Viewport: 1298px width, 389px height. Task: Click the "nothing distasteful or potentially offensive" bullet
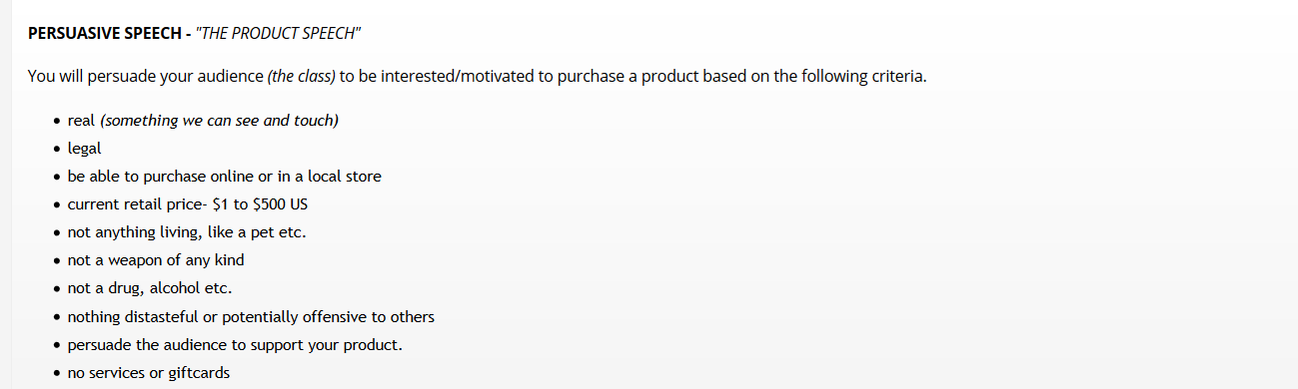pyautogui.click(x=251, y=316)
